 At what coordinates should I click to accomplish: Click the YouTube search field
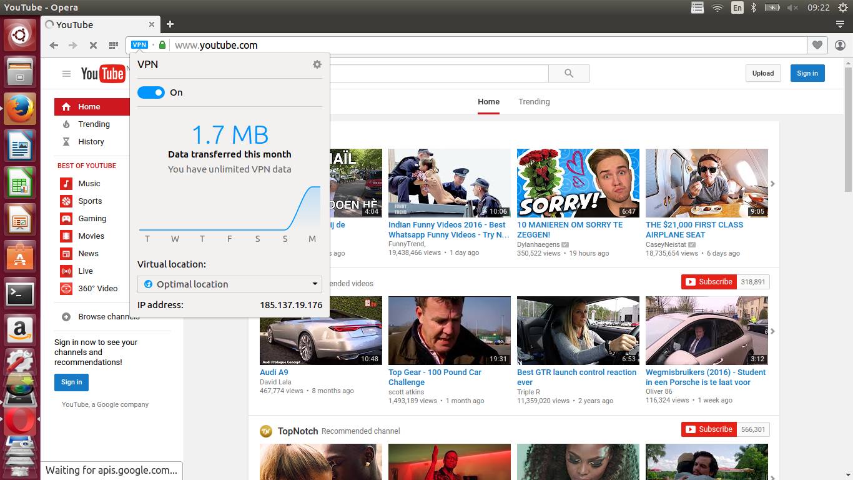438,73
